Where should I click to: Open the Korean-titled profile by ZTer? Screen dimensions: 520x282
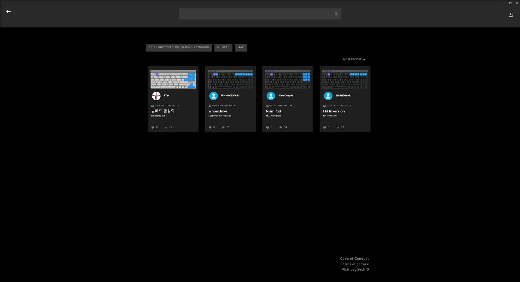tap(163, 111)
